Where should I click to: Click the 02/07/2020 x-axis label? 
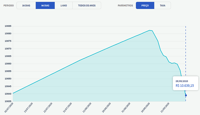(9, 107)
